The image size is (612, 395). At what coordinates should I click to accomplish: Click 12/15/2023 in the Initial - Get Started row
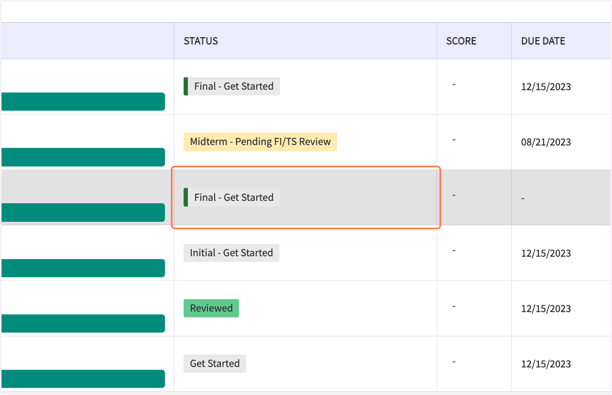pos(546,253)
